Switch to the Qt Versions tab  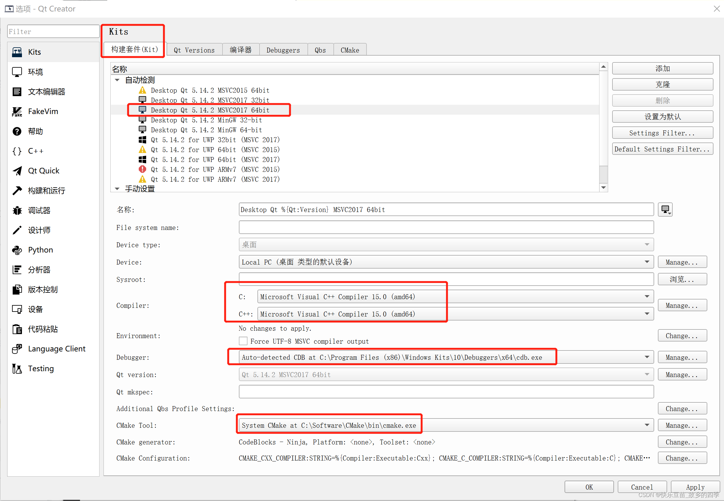click(194, 50)
